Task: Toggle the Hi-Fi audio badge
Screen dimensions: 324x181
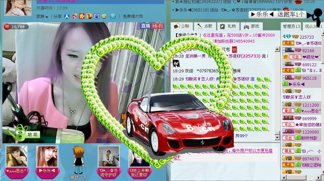Action: click(157, 26)
